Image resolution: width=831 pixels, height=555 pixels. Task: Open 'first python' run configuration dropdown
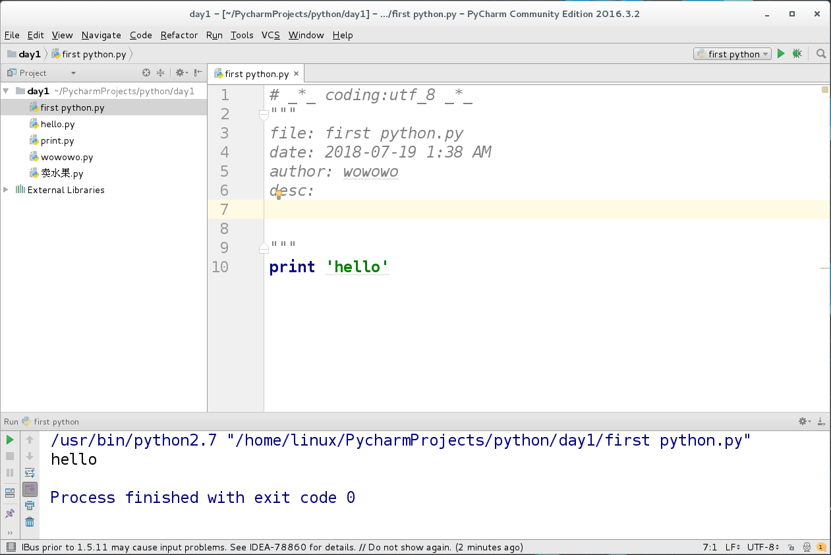[732, 54]
